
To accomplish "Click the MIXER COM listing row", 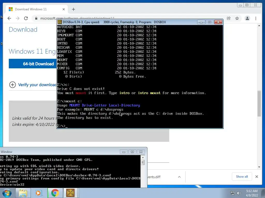I will pos(107,64).
